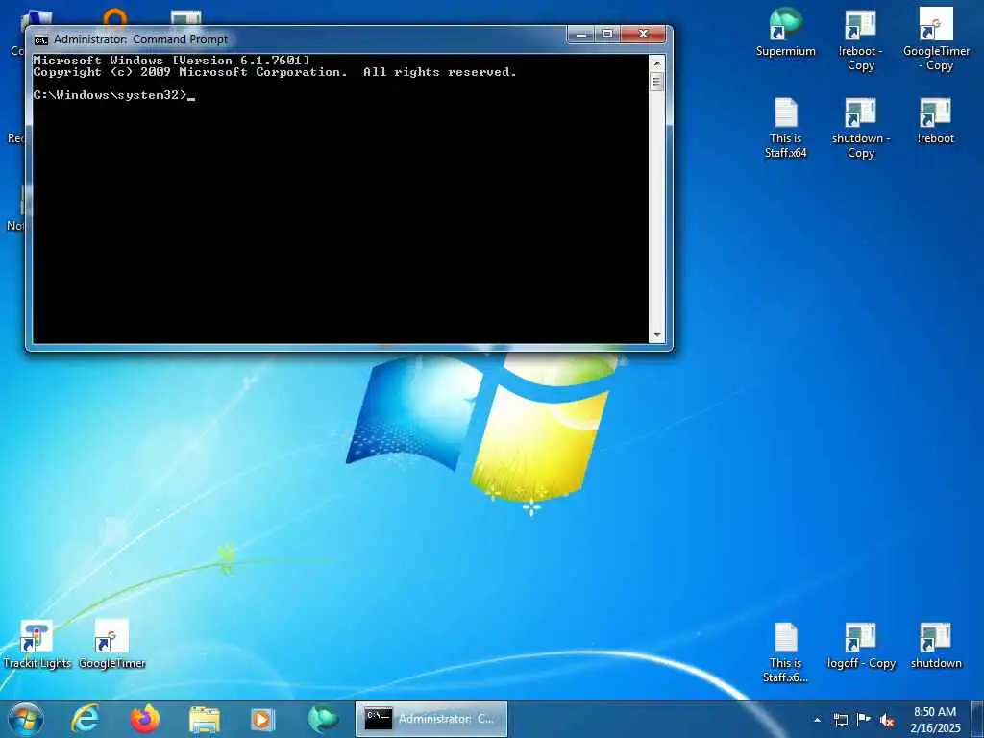
Task: Launch Firefox from the taskbar
Action: point(145,719)
